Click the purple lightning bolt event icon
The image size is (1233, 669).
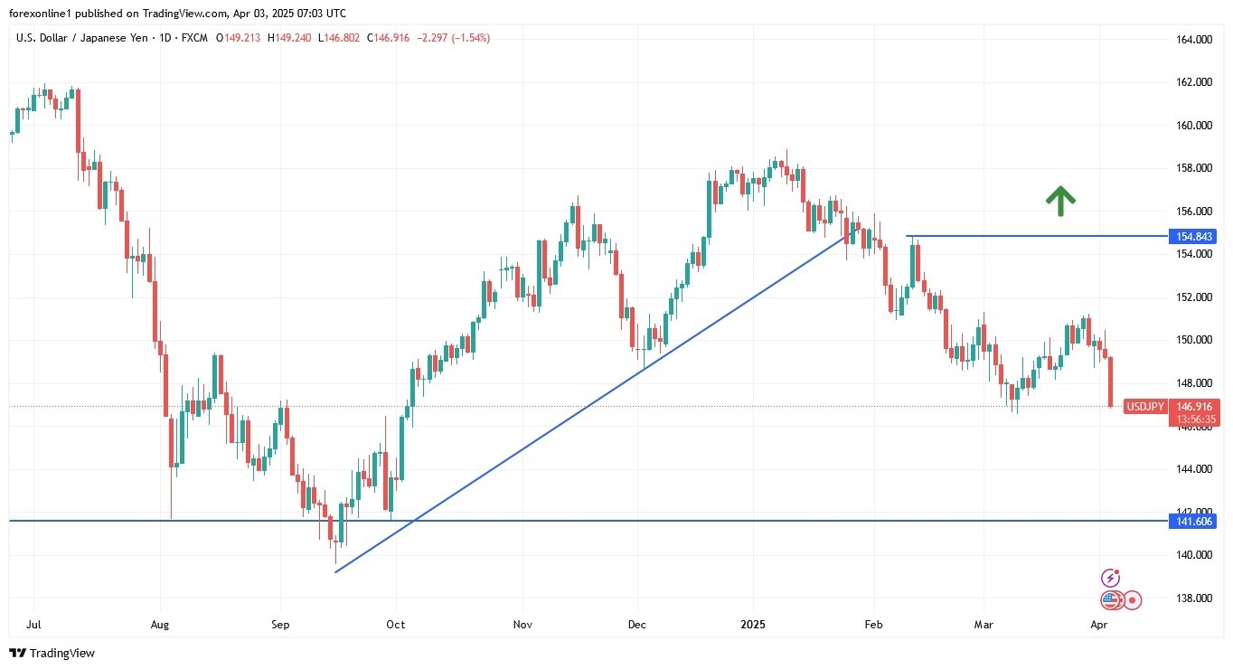click(1111, 578)
